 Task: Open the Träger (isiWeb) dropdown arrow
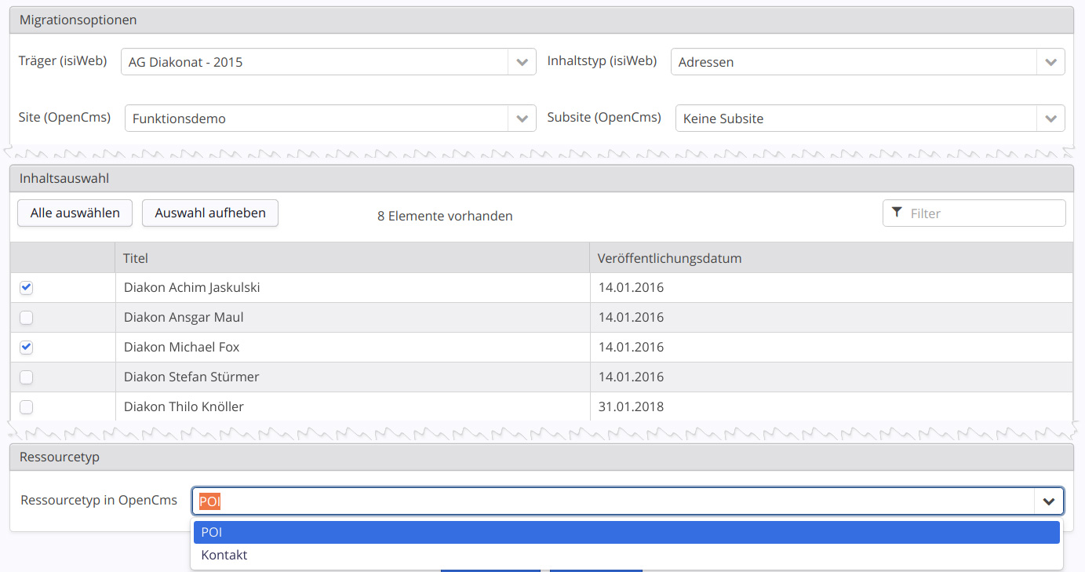click(522, 62)
